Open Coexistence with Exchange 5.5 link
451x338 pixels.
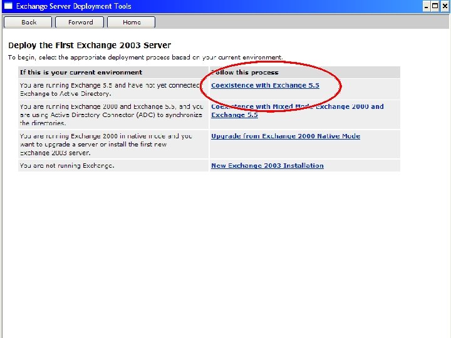[x=265, y=85]
